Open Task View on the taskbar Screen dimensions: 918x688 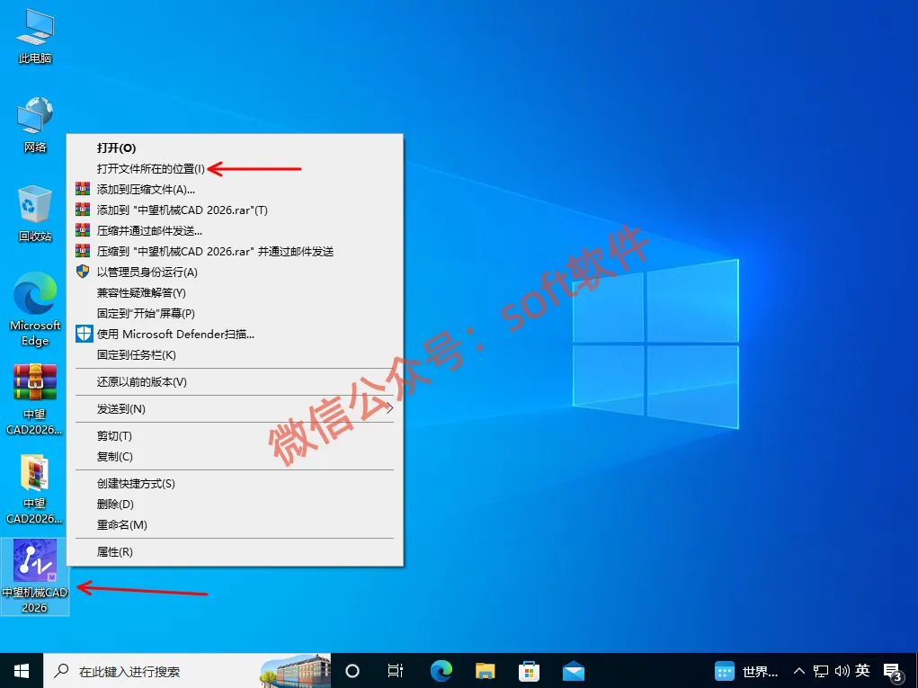(x=396, y=671)
